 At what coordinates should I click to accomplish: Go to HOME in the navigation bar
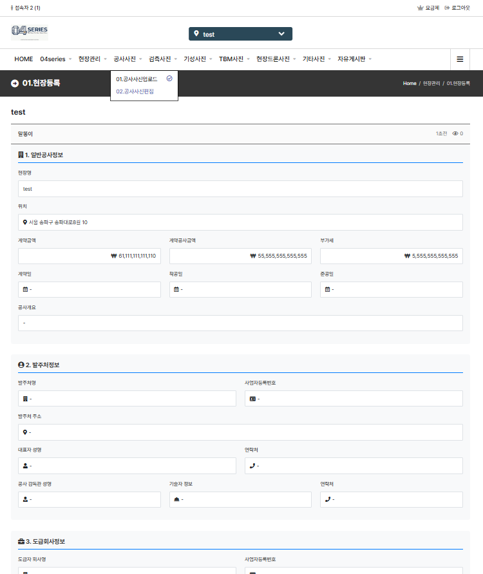tap(24, 59)
